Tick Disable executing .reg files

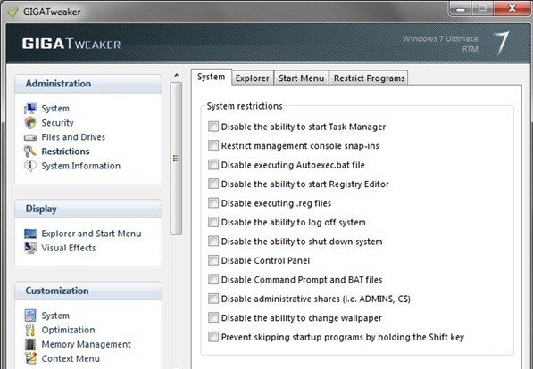tap(213, 203)
